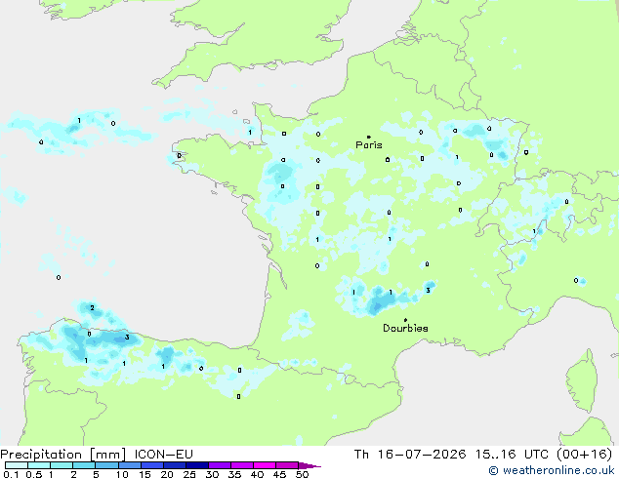Click the purple arrow tip above 50 mm

pos(309,465)
